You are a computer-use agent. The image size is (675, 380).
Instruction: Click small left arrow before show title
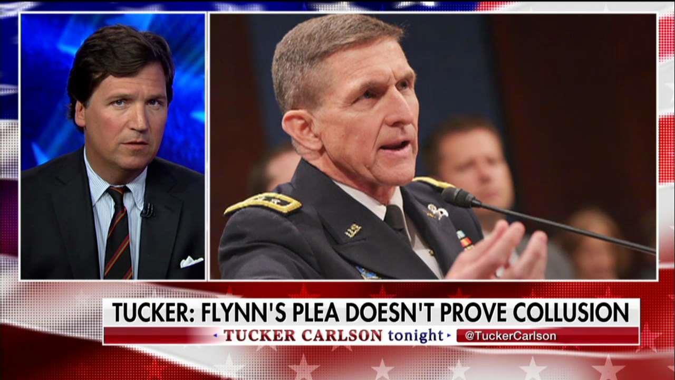215,336
